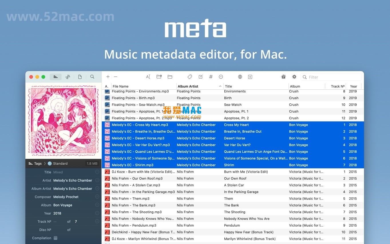Click the artwork viewer icon
This screenshot has height=244, width=390.
point(250,77)
